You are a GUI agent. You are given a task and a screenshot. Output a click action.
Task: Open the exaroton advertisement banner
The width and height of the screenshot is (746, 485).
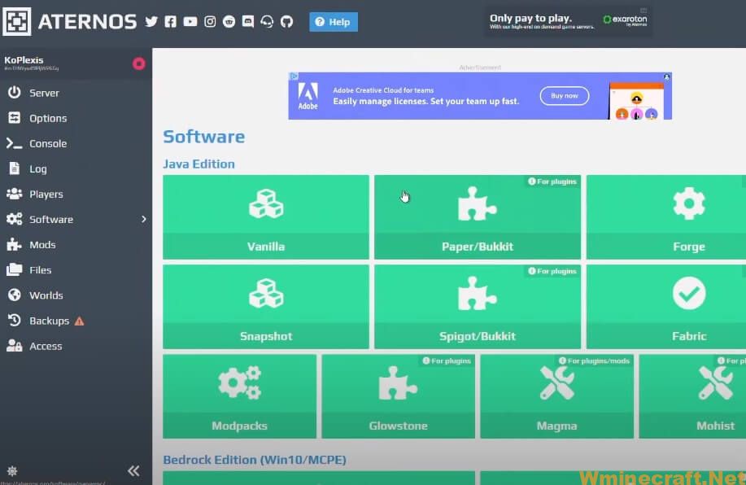coord(568,21)
